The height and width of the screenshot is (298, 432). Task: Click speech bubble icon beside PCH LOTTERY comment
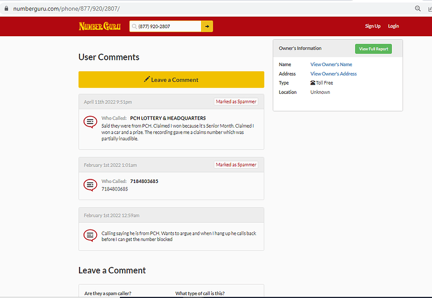coord(90,121)
